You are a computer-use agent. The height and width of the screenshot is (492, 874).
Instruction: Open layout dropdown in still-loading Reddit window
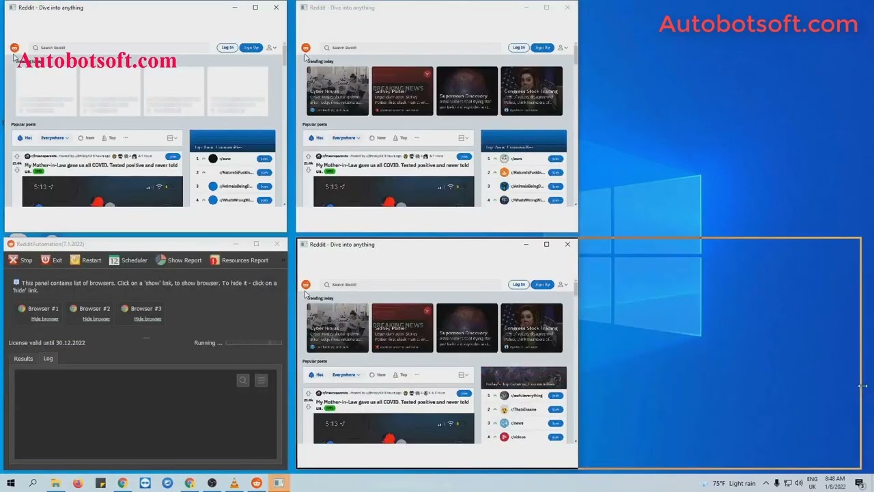pyautogui.click(x=171, y=138)
